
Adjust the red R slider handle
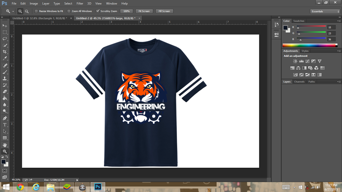pos(298,28)
